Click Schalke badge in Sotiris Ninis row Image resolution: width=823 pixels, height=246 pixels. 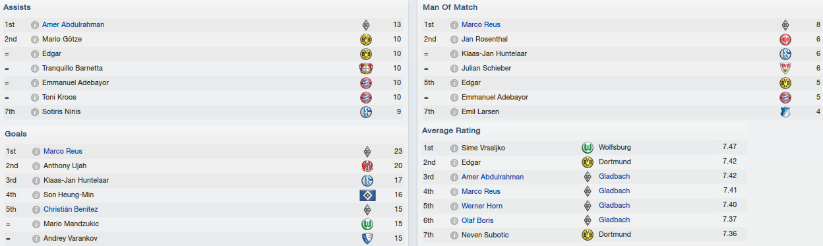[366, 112]
